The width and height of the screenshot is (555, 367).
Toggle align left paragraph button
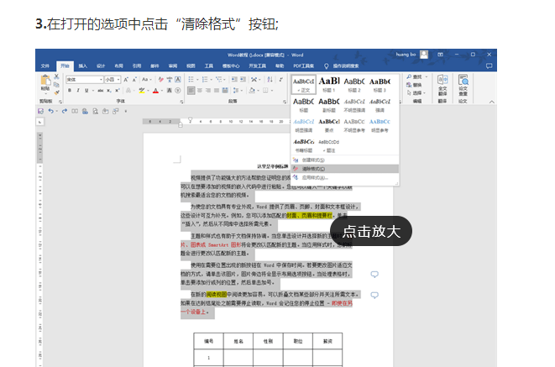tap(191, 91)
